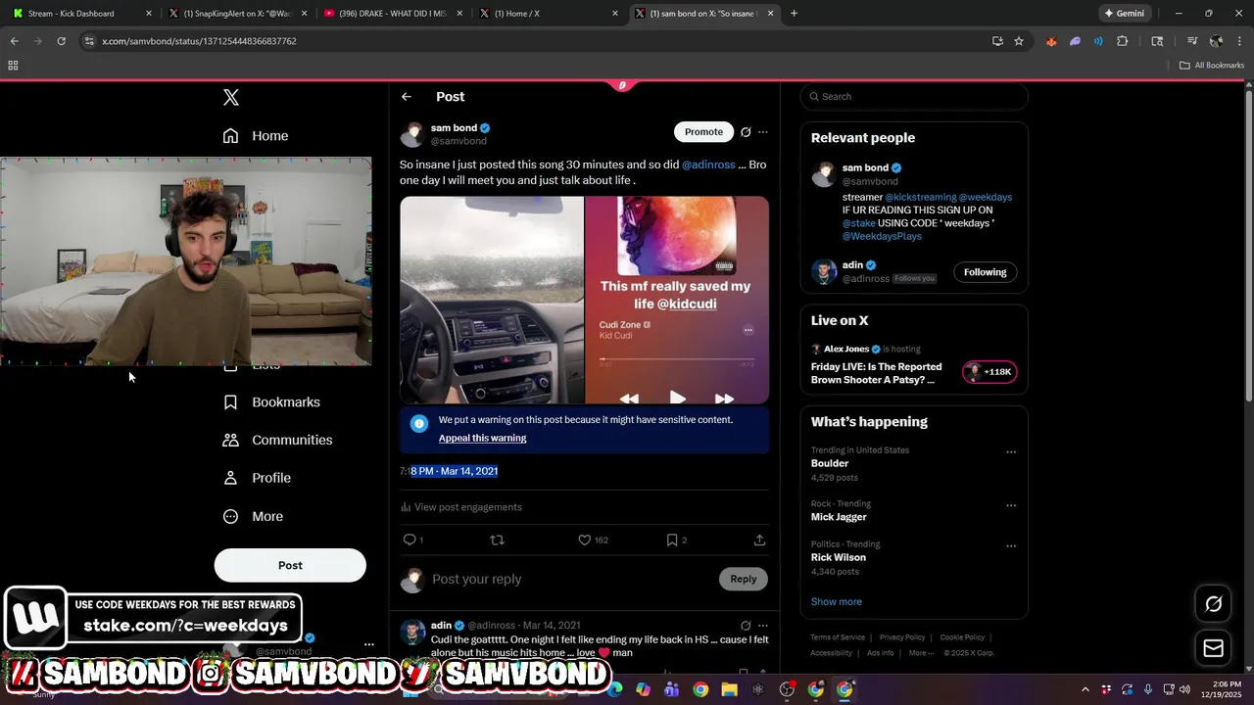This screenshot has width=1254, height=705.
Task: Click the +118K live listeners badge
Action: click(x=989, y=372)
